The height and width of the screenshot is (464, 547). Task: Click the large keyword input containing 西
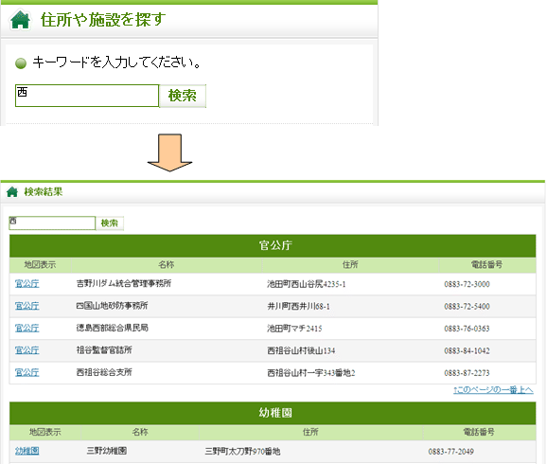click(x=87, y=96)
